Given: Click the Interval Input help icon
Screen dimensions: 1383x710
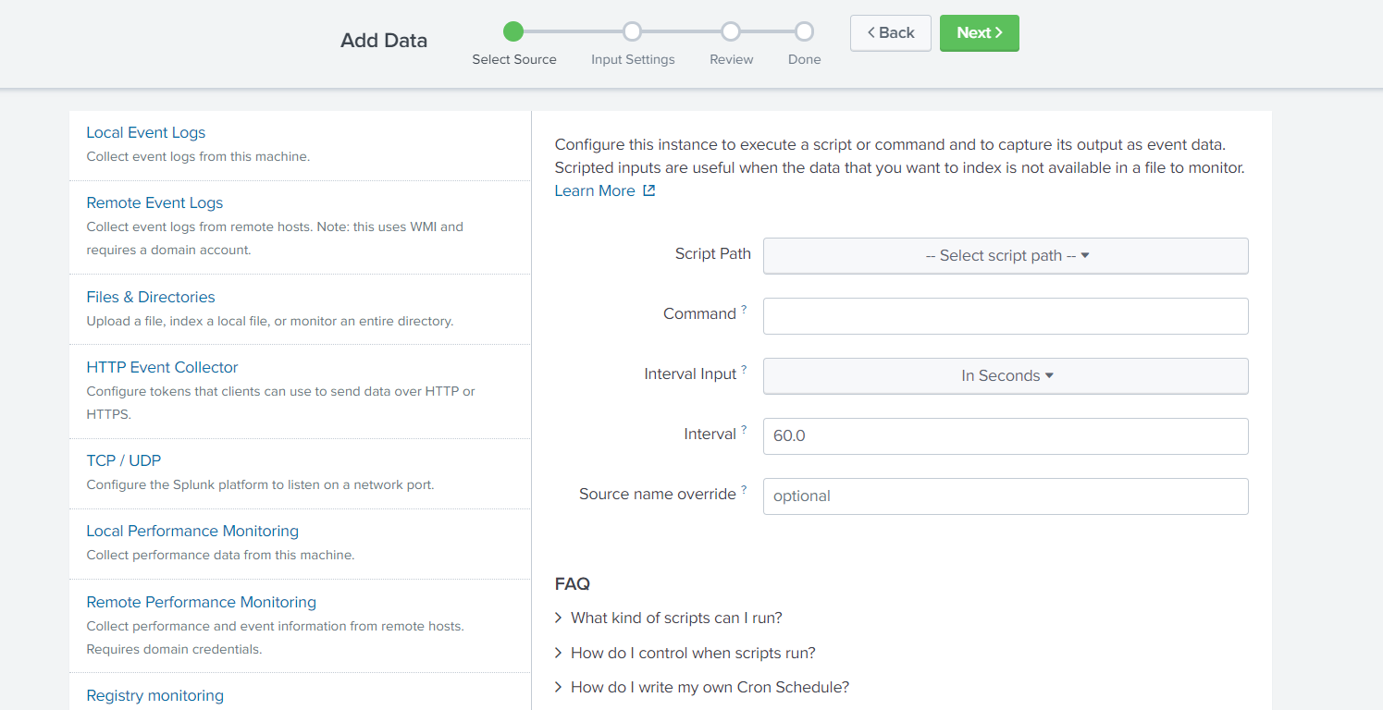Looking at the screenshot, I should [744, 370].
